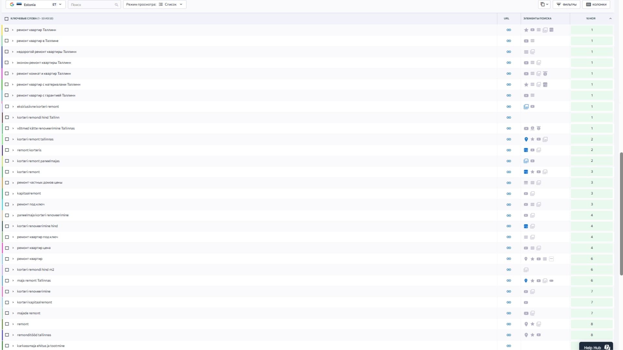The image size is (623, 350).
Task: Tick checkbox for 'ремонт квартир в Таллине'
Action: (x=6, y=41)
